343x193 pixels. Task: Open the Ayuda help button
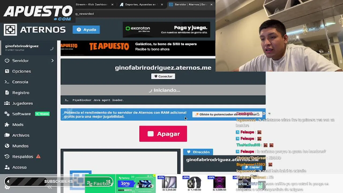tap(86, 29)
